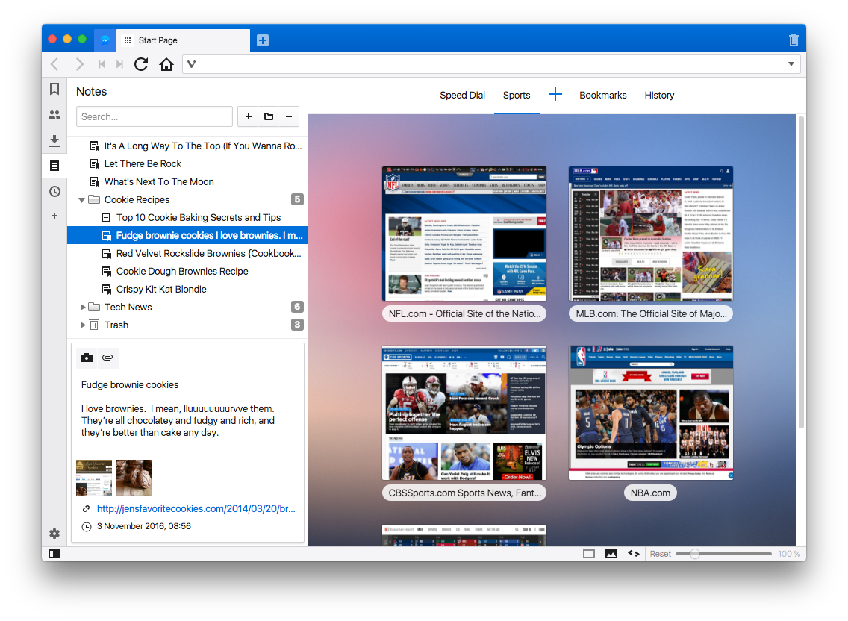
Task: Collapse the Cookie Recipes folder
Action: coord(82,199)
